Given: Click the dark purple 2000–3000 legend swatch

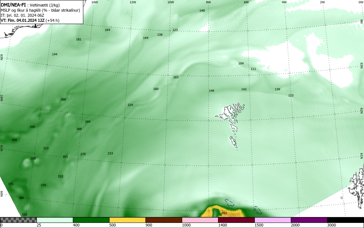Looking at the screenshot, I should [309, 220].
